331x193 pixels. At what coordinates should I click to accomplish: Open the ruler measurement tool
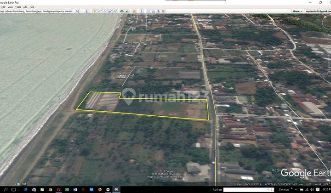click(141, 11)
